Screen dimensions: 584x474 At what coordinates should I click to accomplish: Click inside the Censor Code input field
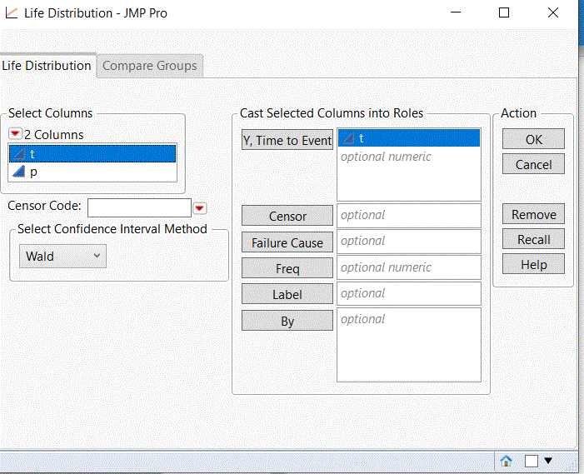[139, 207]
